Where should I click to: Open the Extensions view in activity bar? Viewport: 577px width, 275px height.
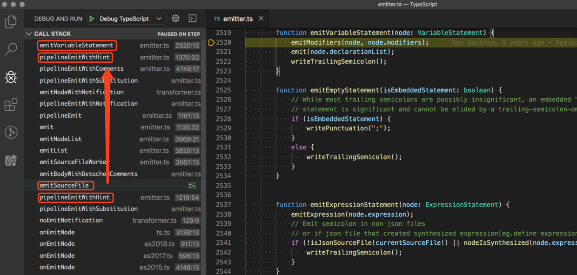click(x=11, y=105)
